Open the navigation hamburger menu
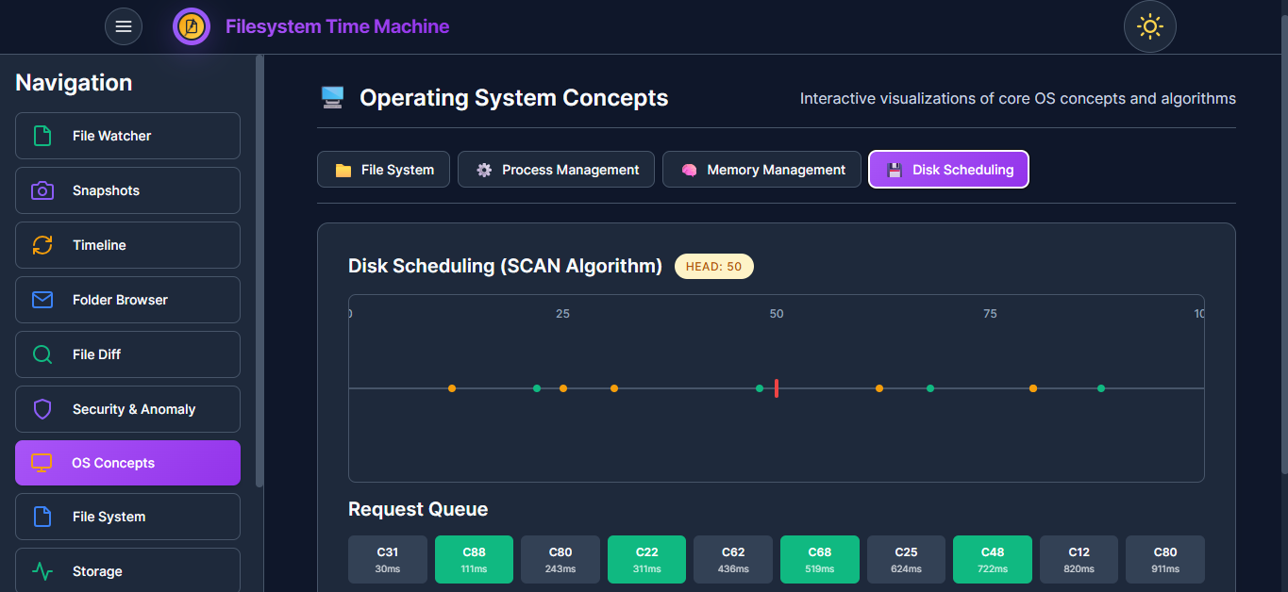 point(124,25)
